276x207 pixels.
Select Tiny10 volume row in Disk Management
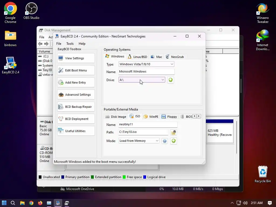tap(45, 70)
